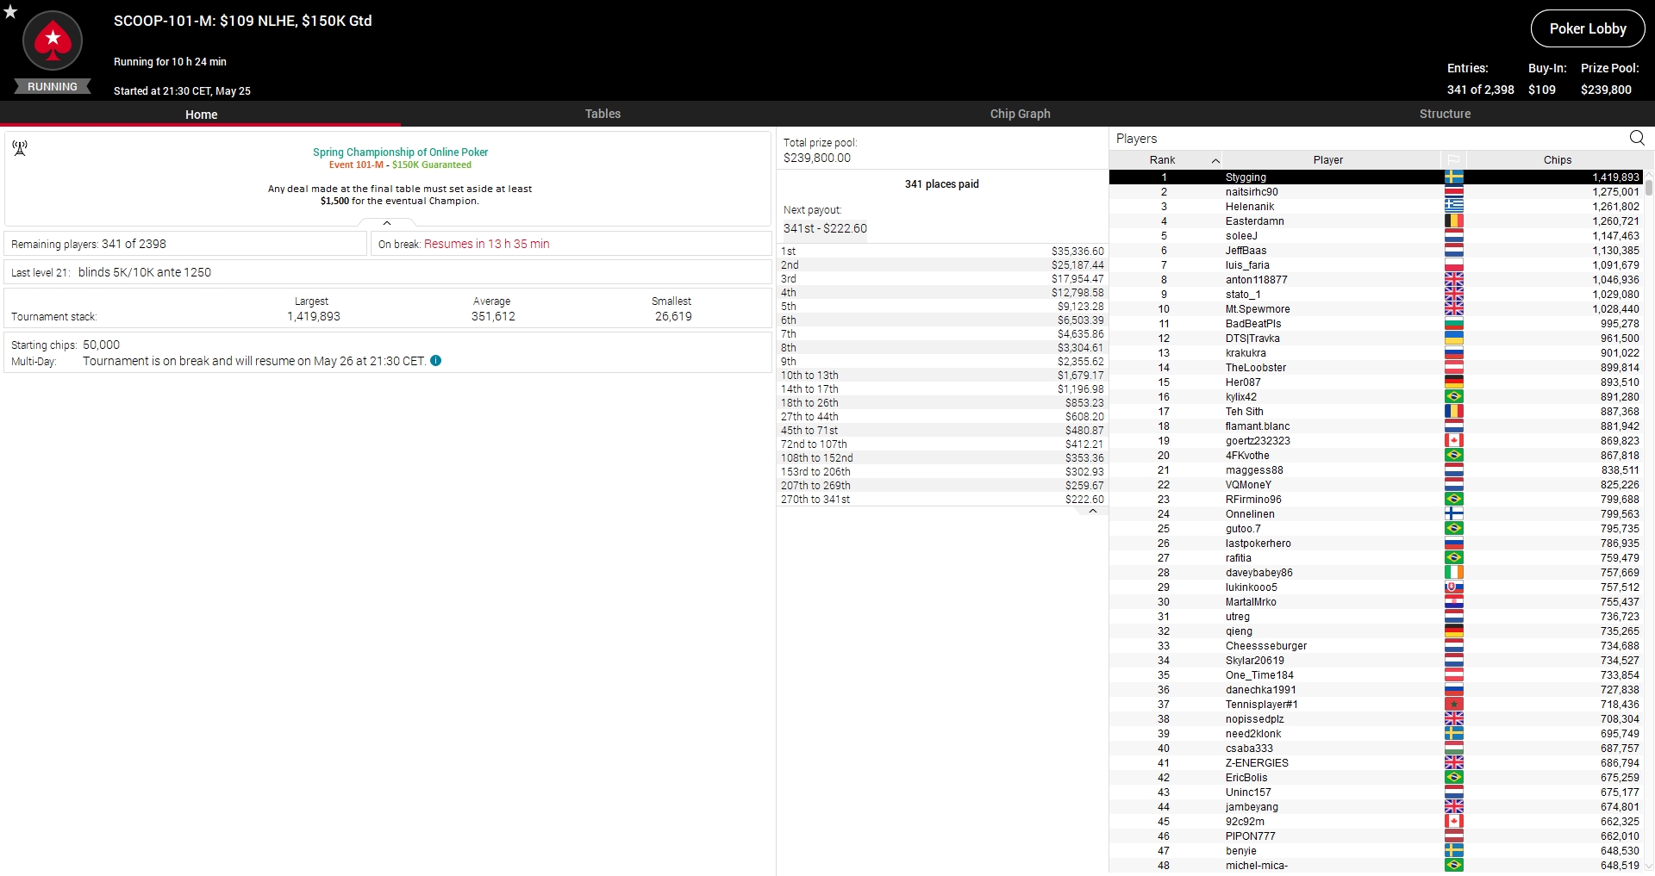
Task: Select player row VQMoneY
Action: 1376,485
